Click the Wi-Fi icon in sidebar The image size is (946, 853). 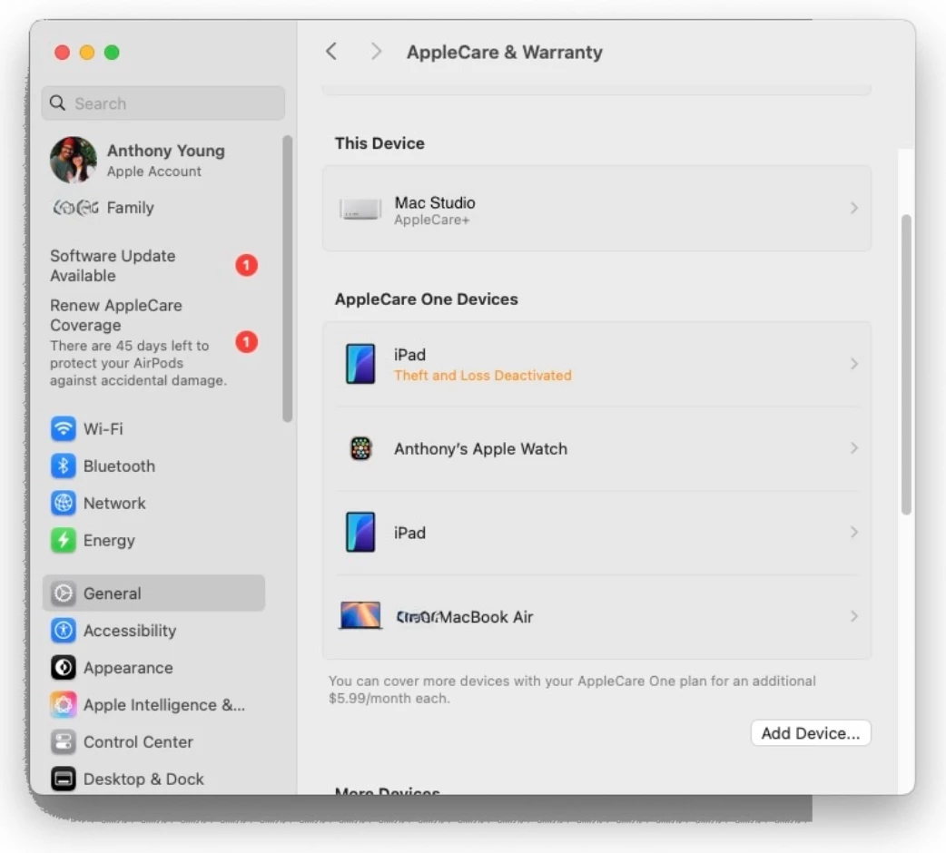click(64, 429)
